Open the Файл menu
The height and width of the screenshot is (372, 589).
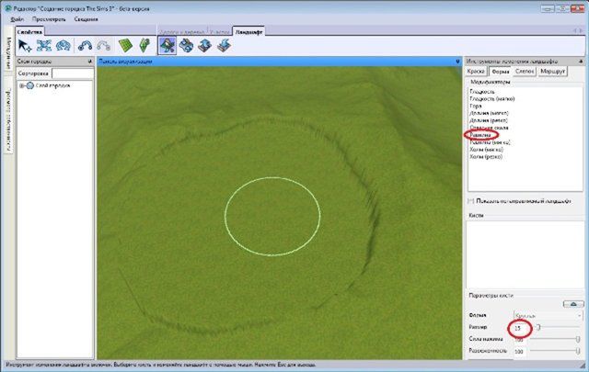(x=18, y=17)
